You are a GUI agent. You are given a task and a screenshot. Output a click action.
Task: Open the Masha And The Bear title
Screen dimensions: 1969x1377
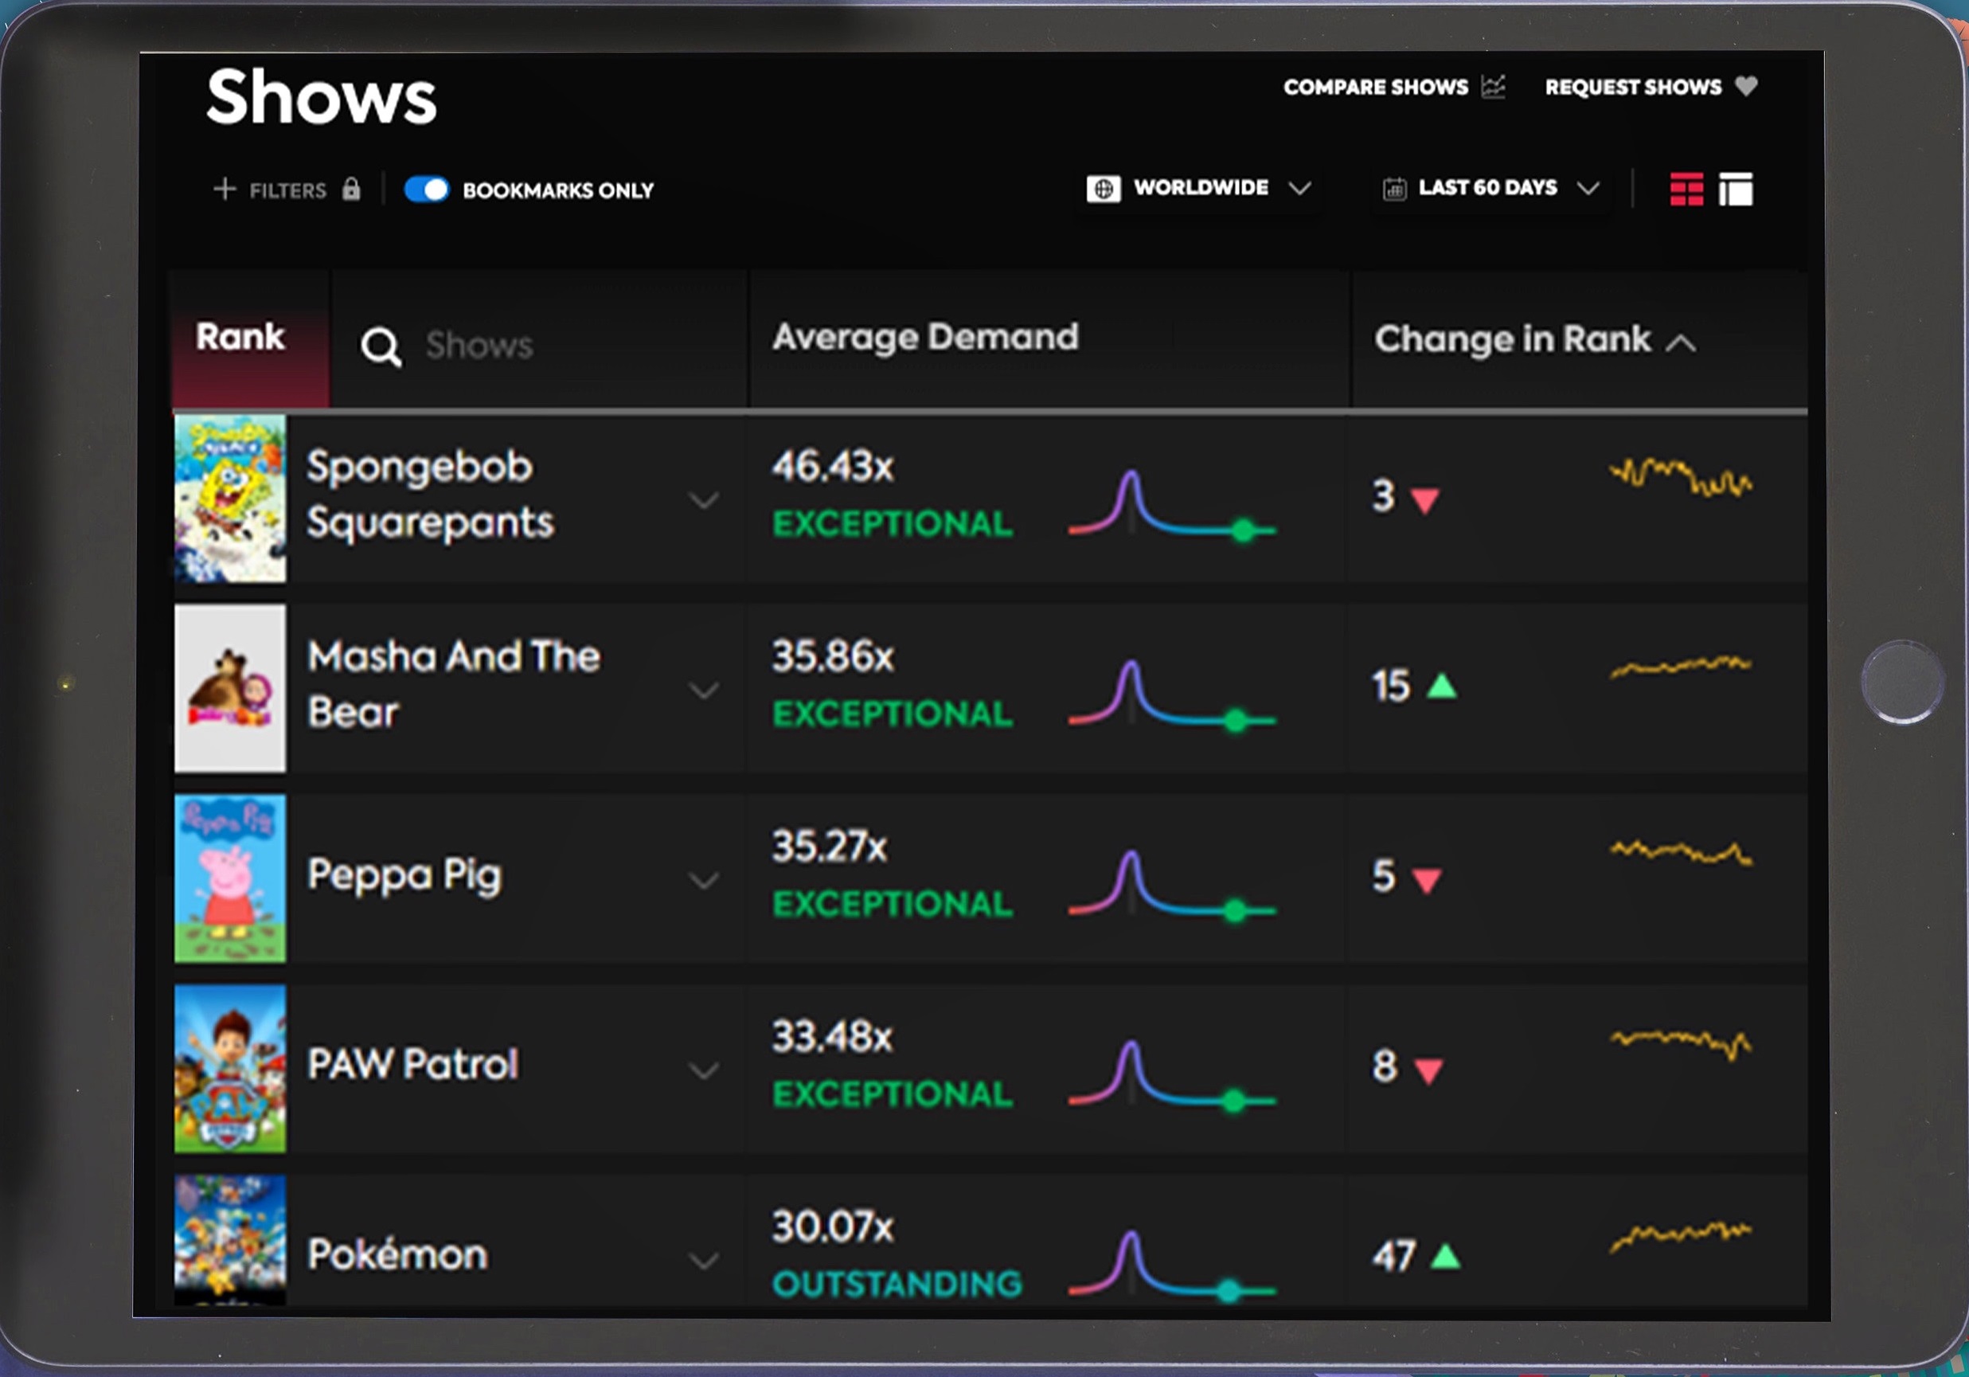click(454, 685)
